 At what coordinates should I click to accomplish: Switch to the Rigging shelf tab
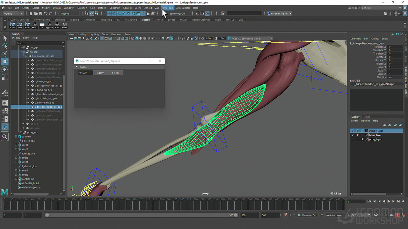coord(75,20)
